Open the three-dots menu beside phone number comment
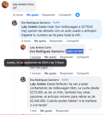 pos(90,49)
